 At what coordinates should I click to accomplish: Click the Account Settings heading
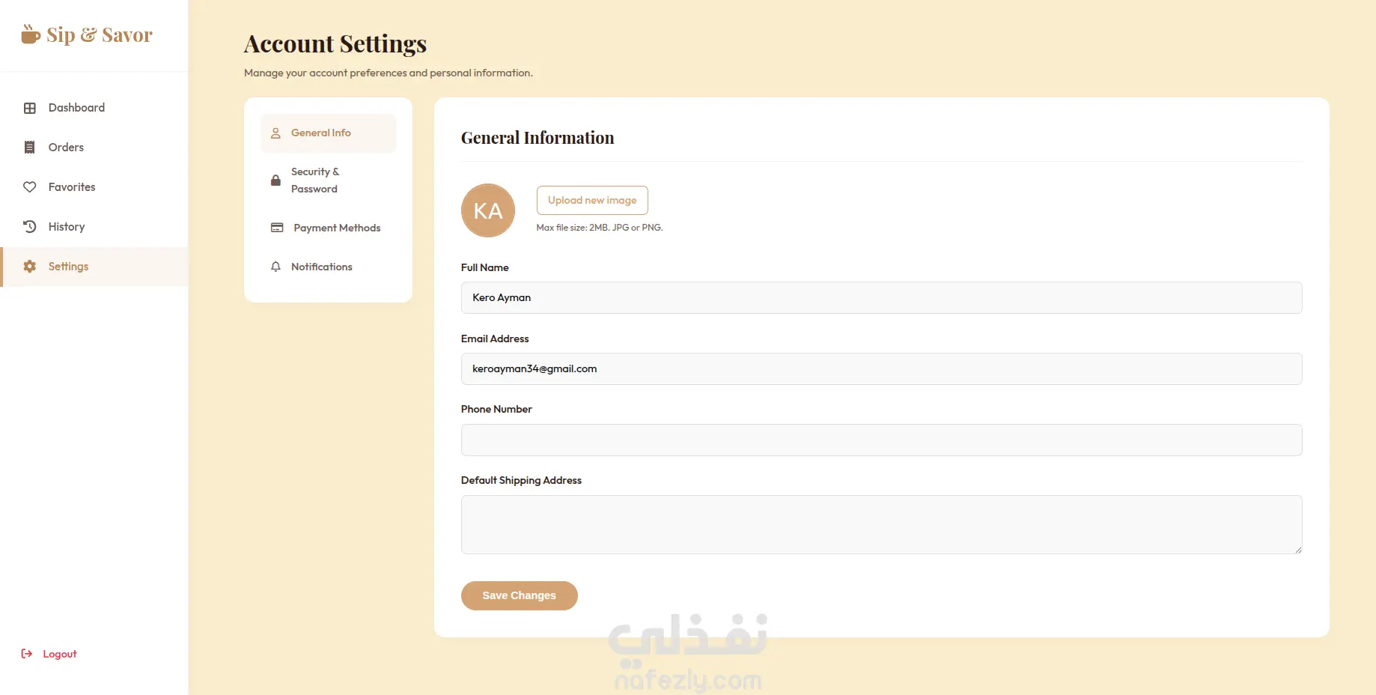[x=335, y=43]
